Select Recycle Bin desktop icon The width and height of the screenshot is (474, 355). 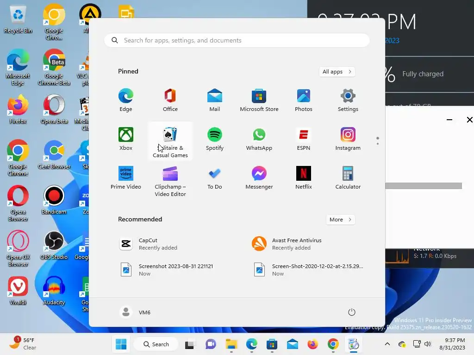coord(18,19)
